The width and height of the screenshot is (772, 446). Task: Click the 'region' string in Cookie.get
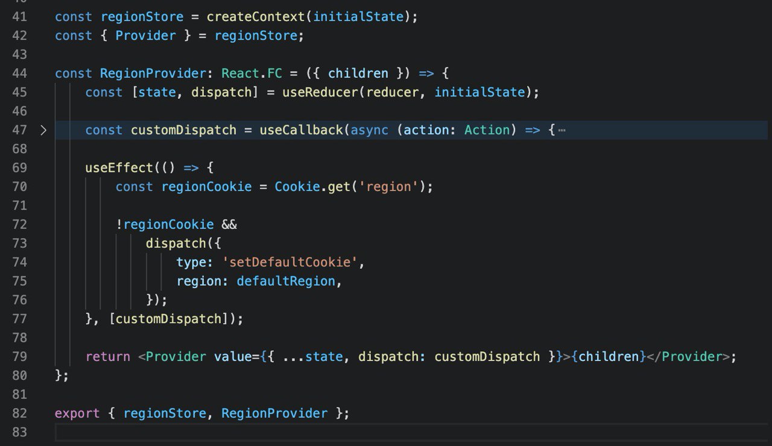388,187
